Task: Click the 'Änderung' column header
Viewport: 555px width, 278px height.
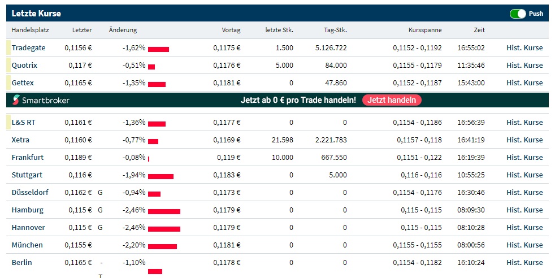Action: point(123,31)
